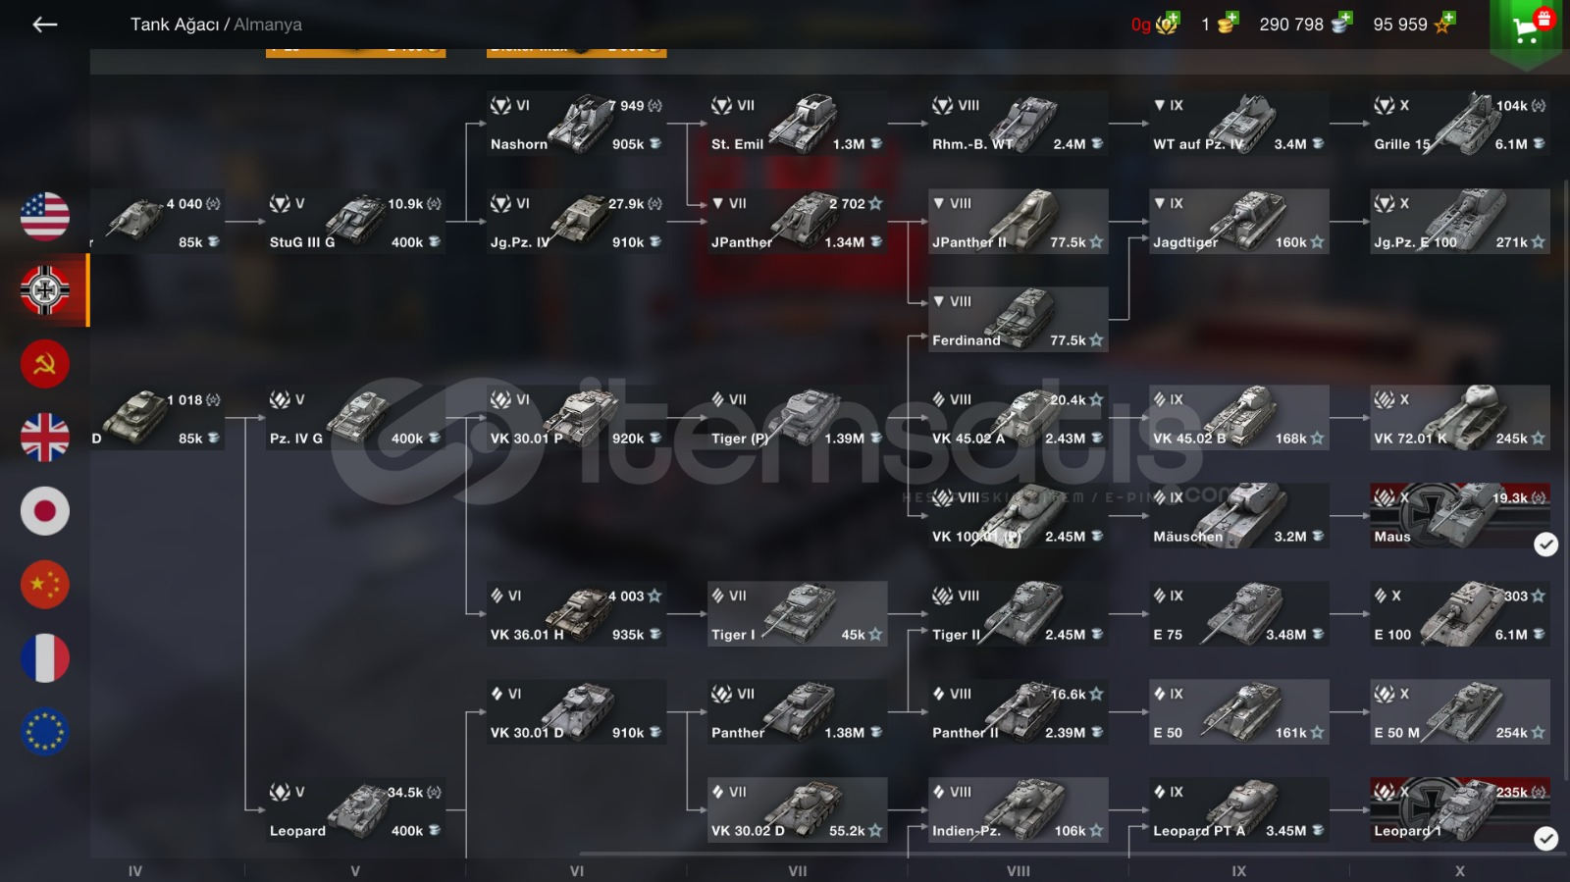1570x882 pixels.
Task: Add gold with the plus icon
Action: click(1168, 24)
